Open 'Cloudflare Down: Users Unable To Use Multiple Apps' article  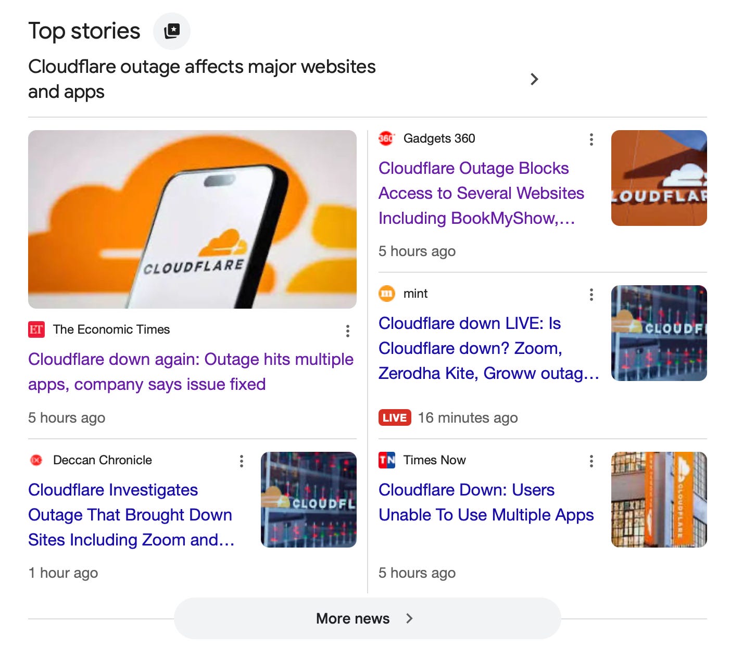pos(486,502)
